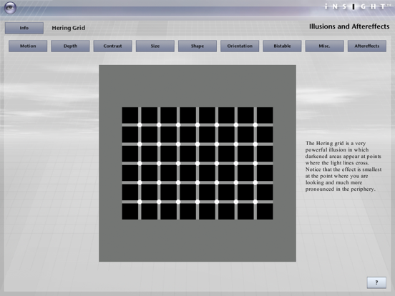
Task: Switch to the Depth category
Action: (x=70, y=46)
